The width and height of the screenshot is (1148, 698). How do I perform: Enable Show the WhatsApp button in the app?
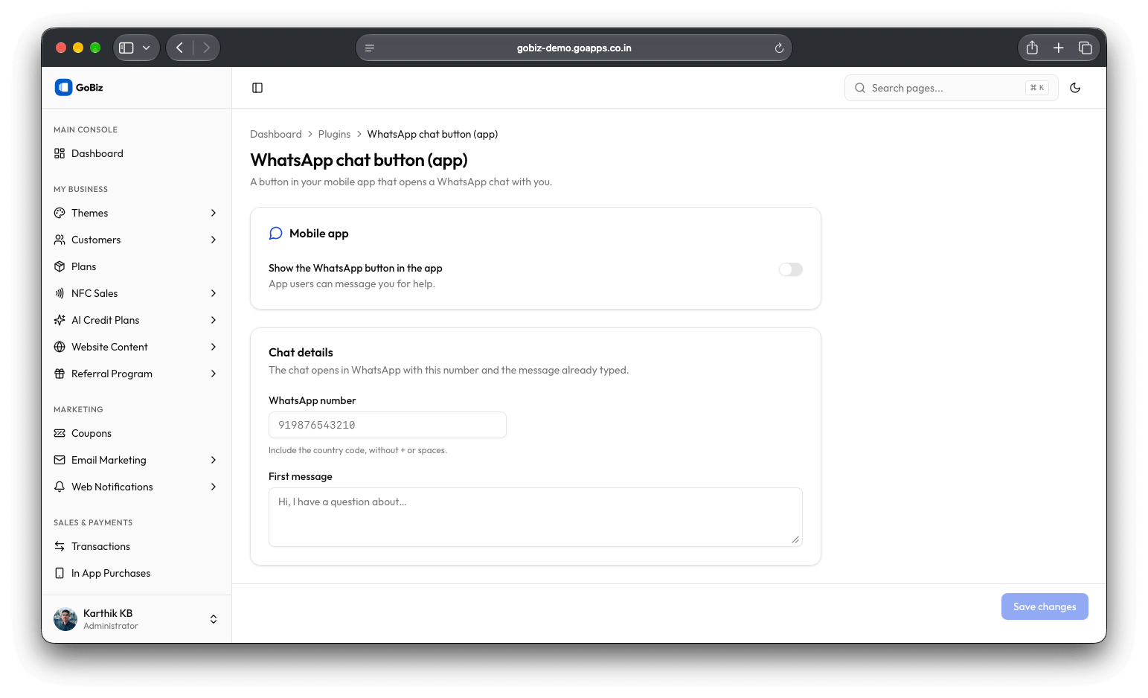(791, 269)
